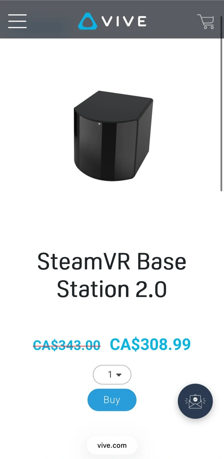
Task: Open the newsletter envelope floating button
Action: pyautogui.click(x=195, y=401)
